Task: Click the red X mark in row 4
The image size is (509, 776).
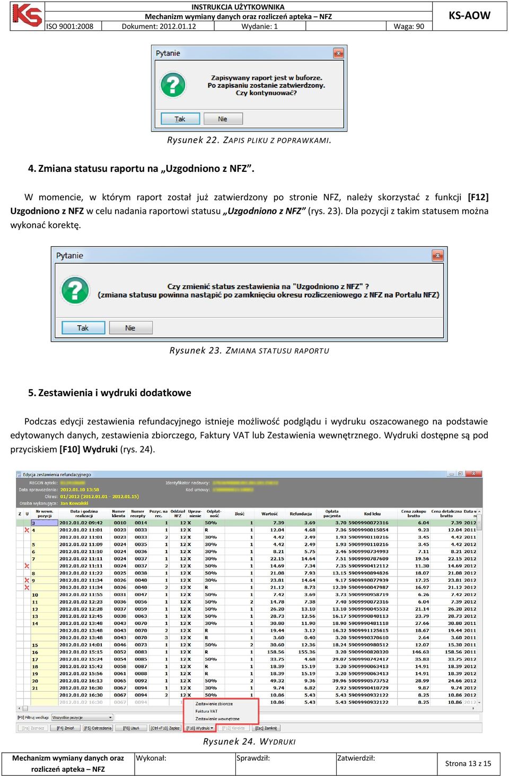Action: click(x=27, y=530)
